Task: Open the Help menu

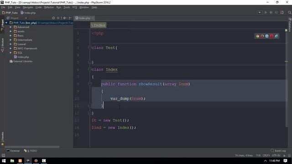Action: pos(94,7)
